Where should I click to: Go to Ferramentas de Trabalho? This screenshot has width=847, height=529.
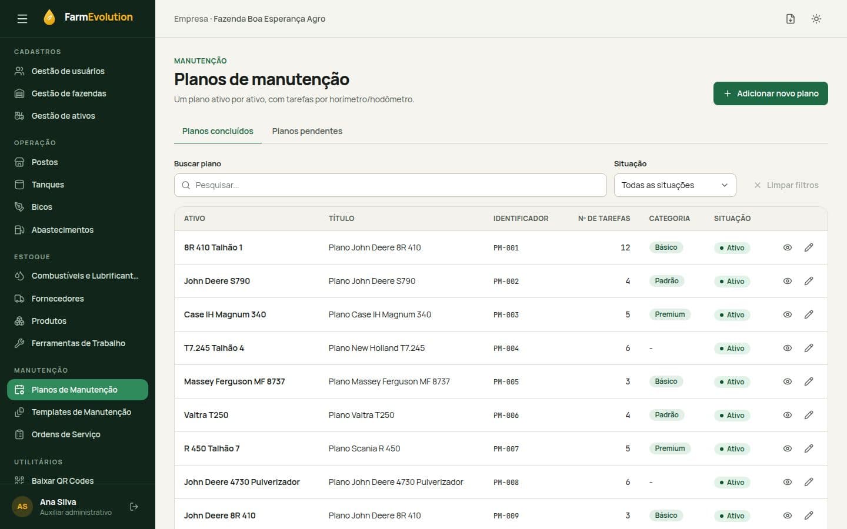(x=78, y=343)
